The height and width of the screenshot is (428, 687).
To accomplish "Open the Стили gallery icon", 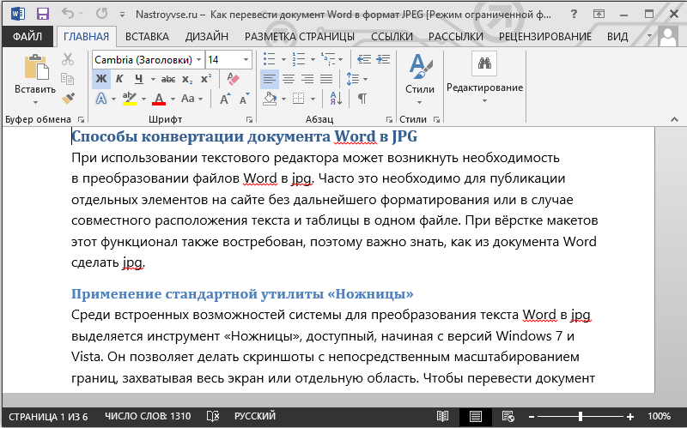I will click(x=420, y=67).
